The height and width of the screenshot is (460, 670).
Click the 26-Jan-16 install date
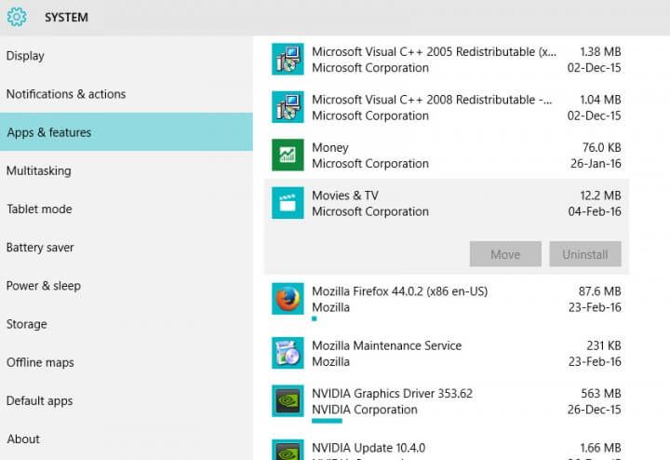(x=596, y=163)
